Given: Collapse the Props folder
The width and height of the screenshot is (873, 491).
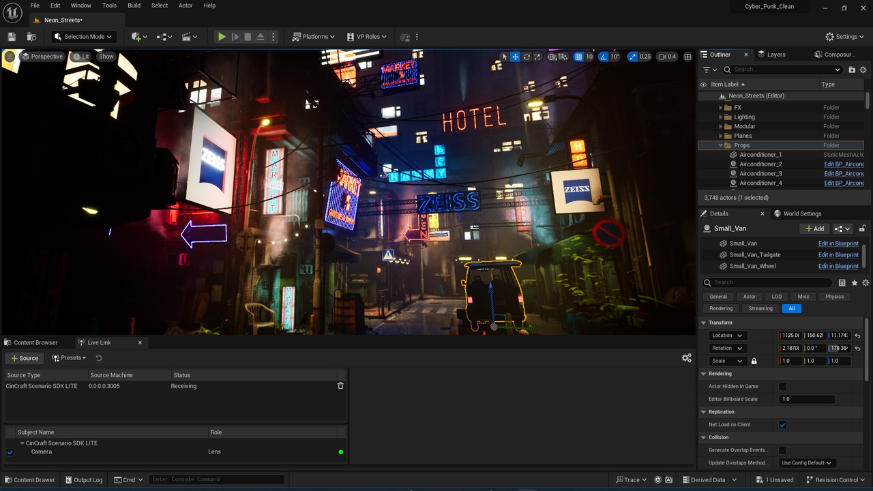Looking at the screenshot, I should (720, 145).
